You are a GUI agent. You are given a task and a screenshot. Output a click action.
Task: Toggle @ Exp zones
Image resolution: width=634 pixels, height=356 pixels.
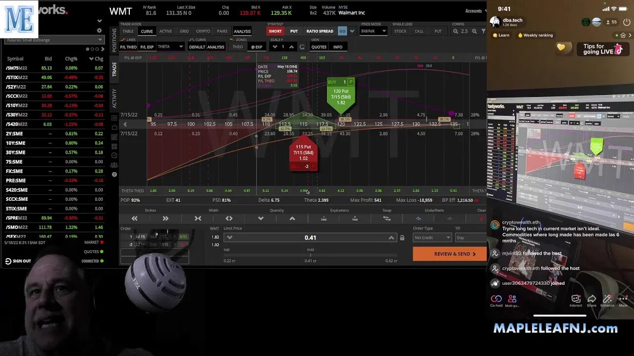pos(257,47)
